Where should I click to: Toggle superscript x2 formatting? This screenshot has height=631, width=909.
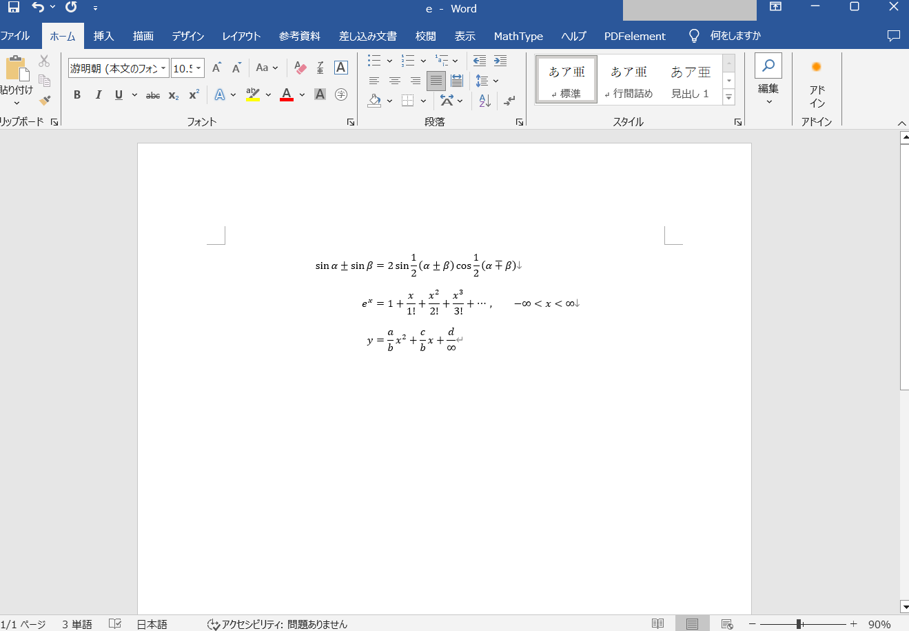coord(194,94)
